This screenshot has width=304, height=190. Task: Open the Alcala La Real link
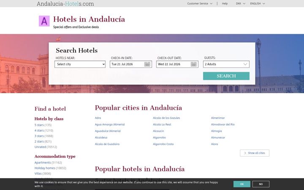coord(162,125)
